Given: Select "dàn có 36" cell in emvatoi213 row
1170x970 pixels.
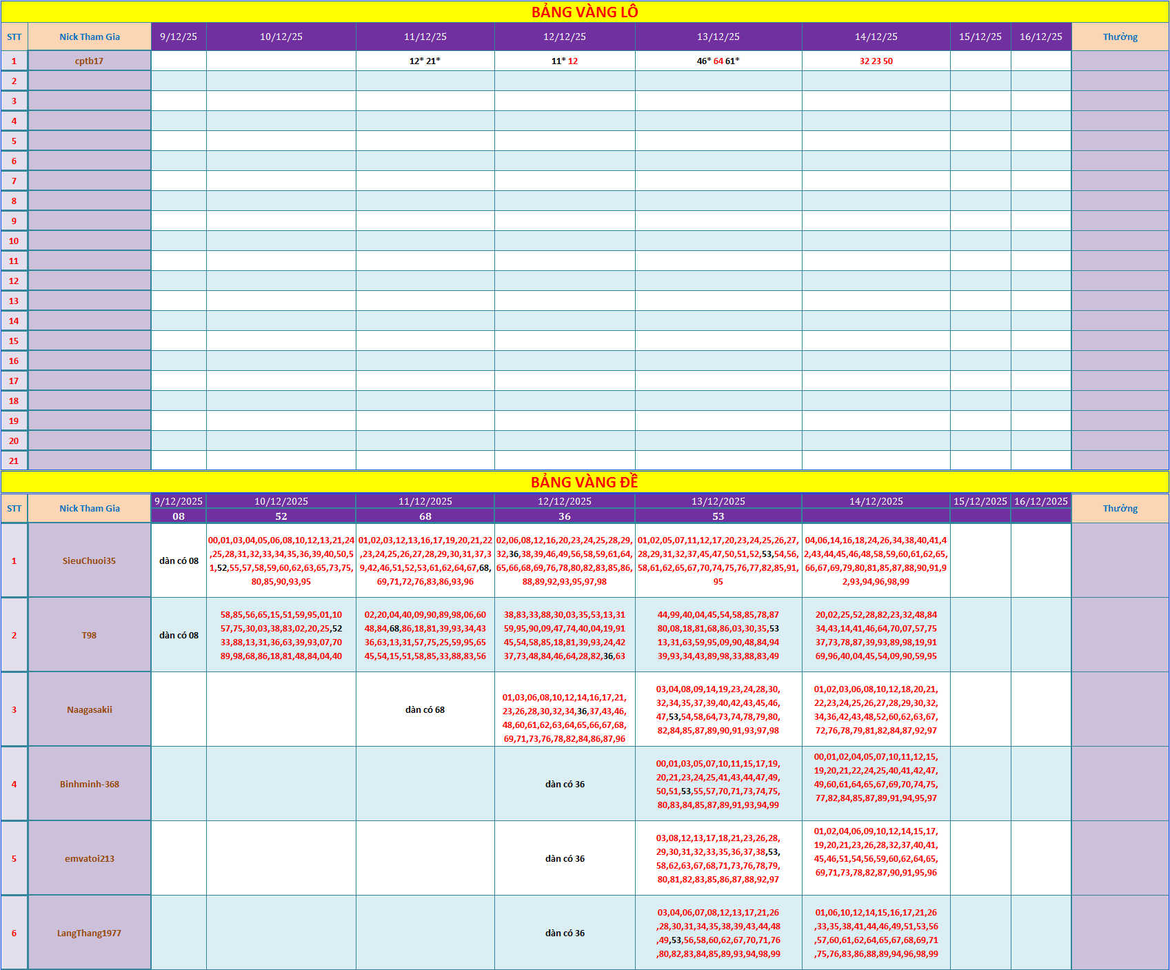Looking at the screenshot, I should (565, 858).
